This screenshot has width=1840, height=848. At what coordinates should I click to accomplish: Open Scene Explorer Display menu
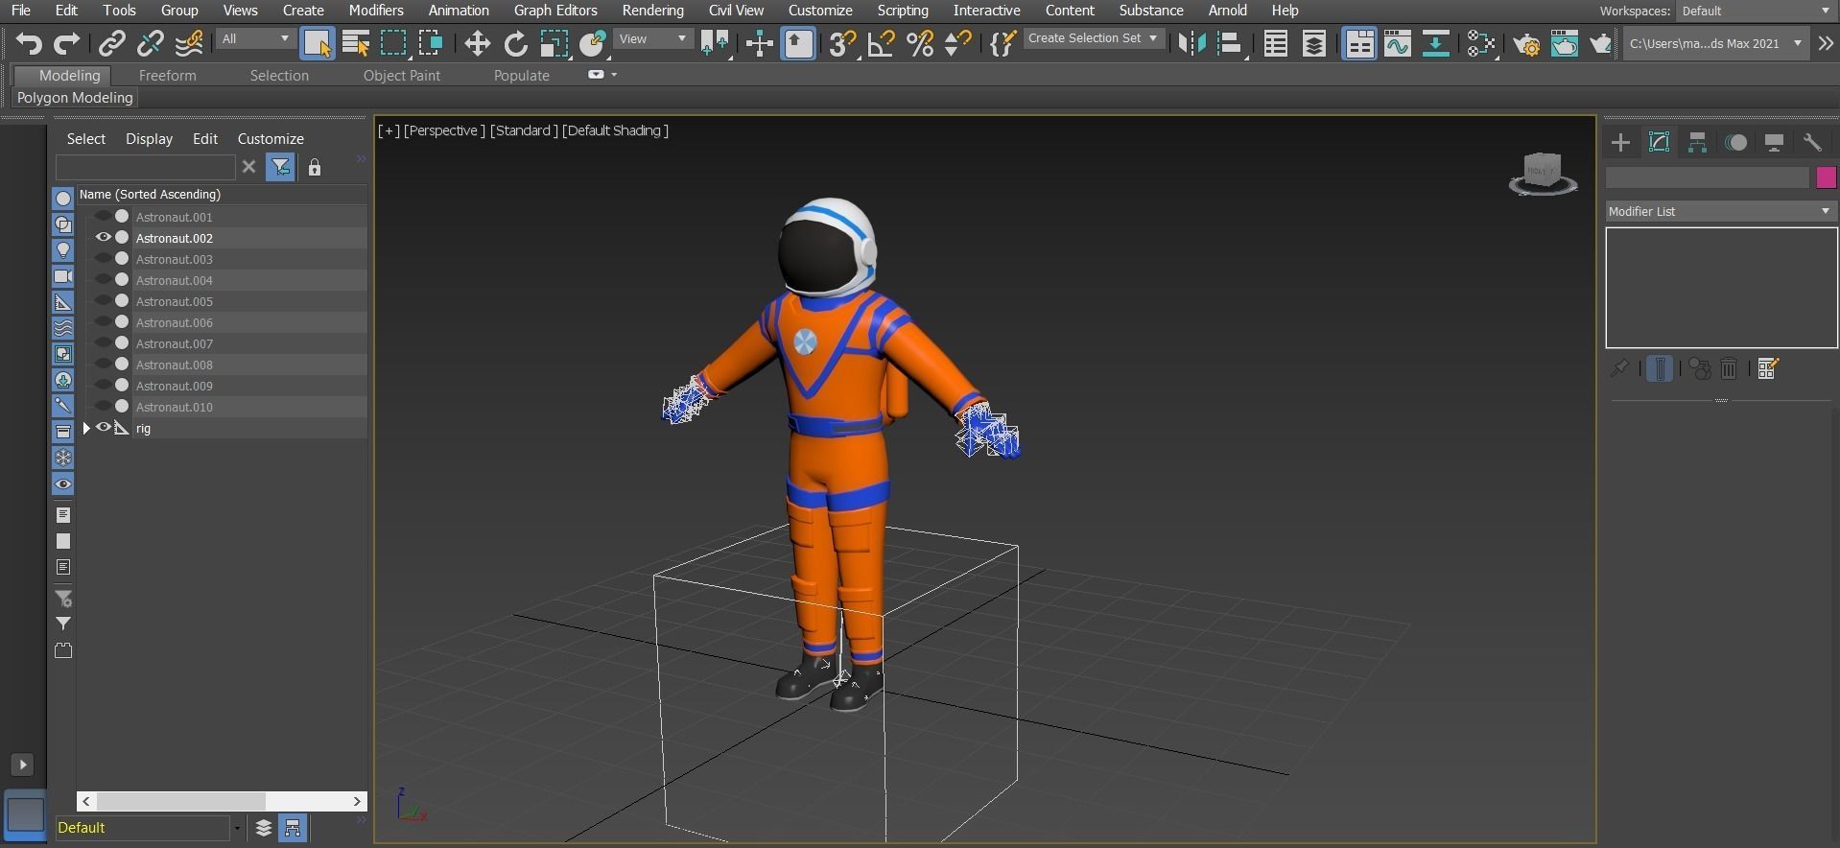click(x=149, y=139)
